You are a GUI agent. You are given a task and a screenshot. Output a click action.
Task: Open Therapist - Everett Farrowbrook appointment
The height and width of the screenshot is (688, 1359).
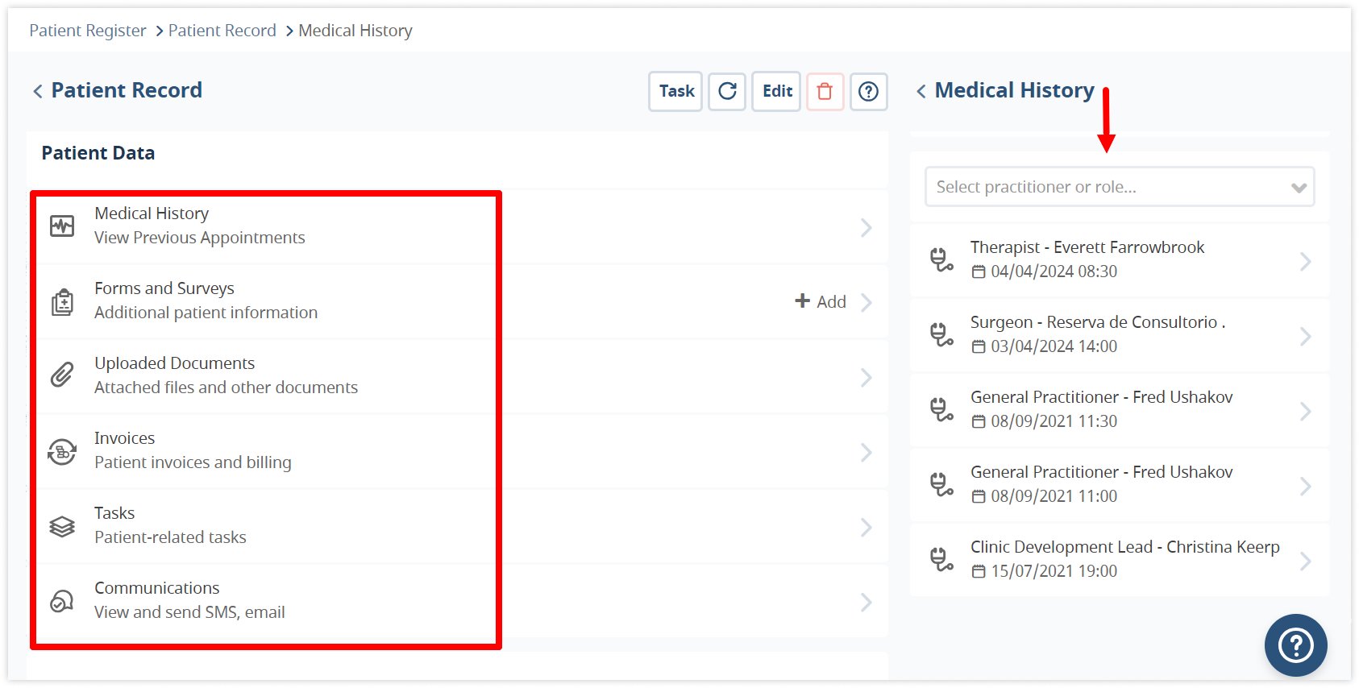[x=1120, y=260]
